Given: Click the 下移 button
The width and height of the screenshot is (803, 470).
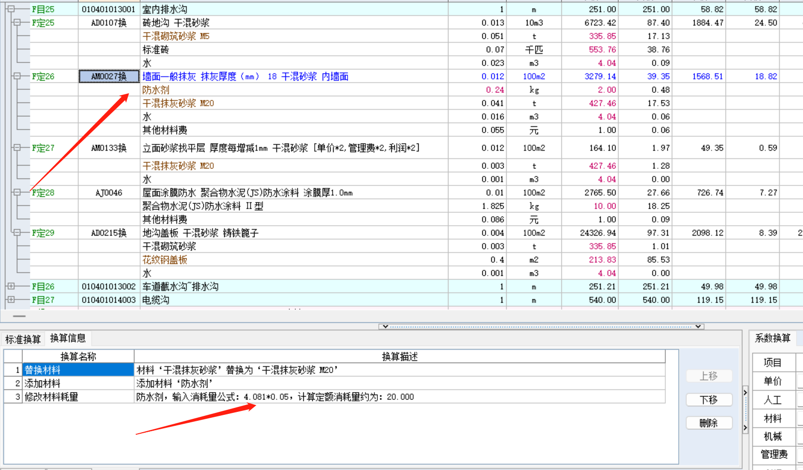Looking at the screenshot, I should (709, 400).
